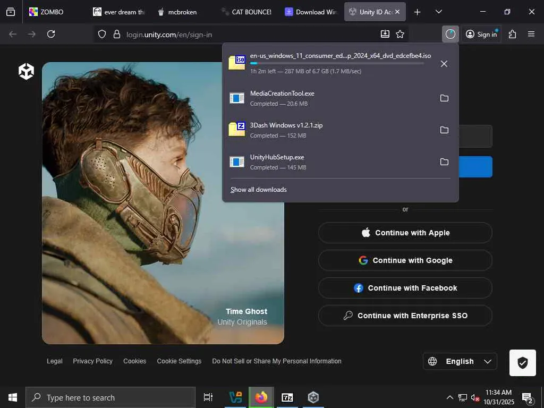Go back one page
Image resolution: width=544 pixels, height=408 pixels.
[13, 34]
